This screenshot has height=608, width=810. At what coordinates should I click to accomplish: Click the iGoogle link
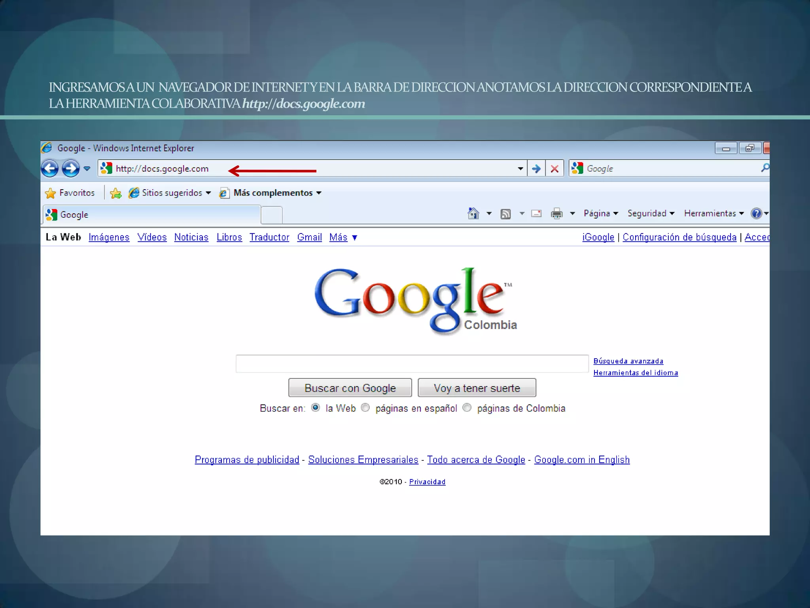click(598, 237)
